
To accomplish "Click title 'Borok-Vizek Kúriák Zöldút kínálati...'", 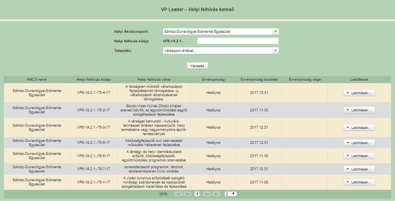I will point(154,110).
